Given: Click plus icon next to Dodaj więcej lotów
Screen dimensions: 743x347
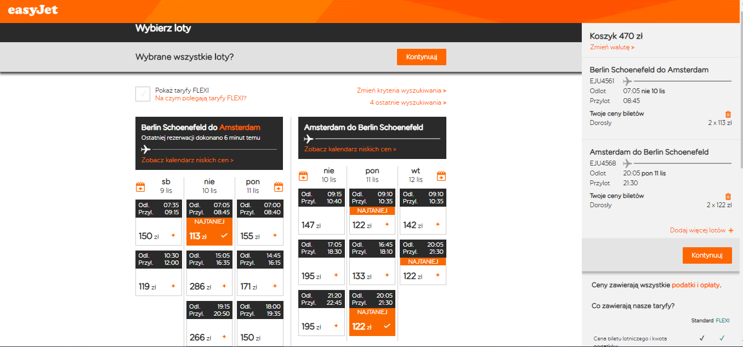Looking at the screenshot, I should tap(730, 231).
